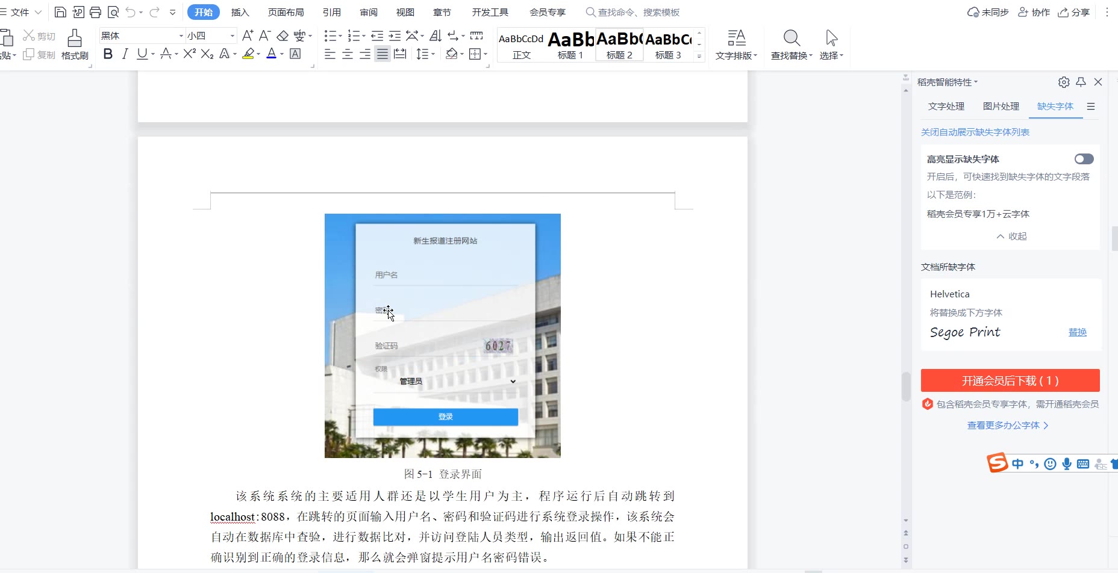The image size is (1118, 573).
Task: Click the Decrease Indent icon
Action: pos(377,36)
